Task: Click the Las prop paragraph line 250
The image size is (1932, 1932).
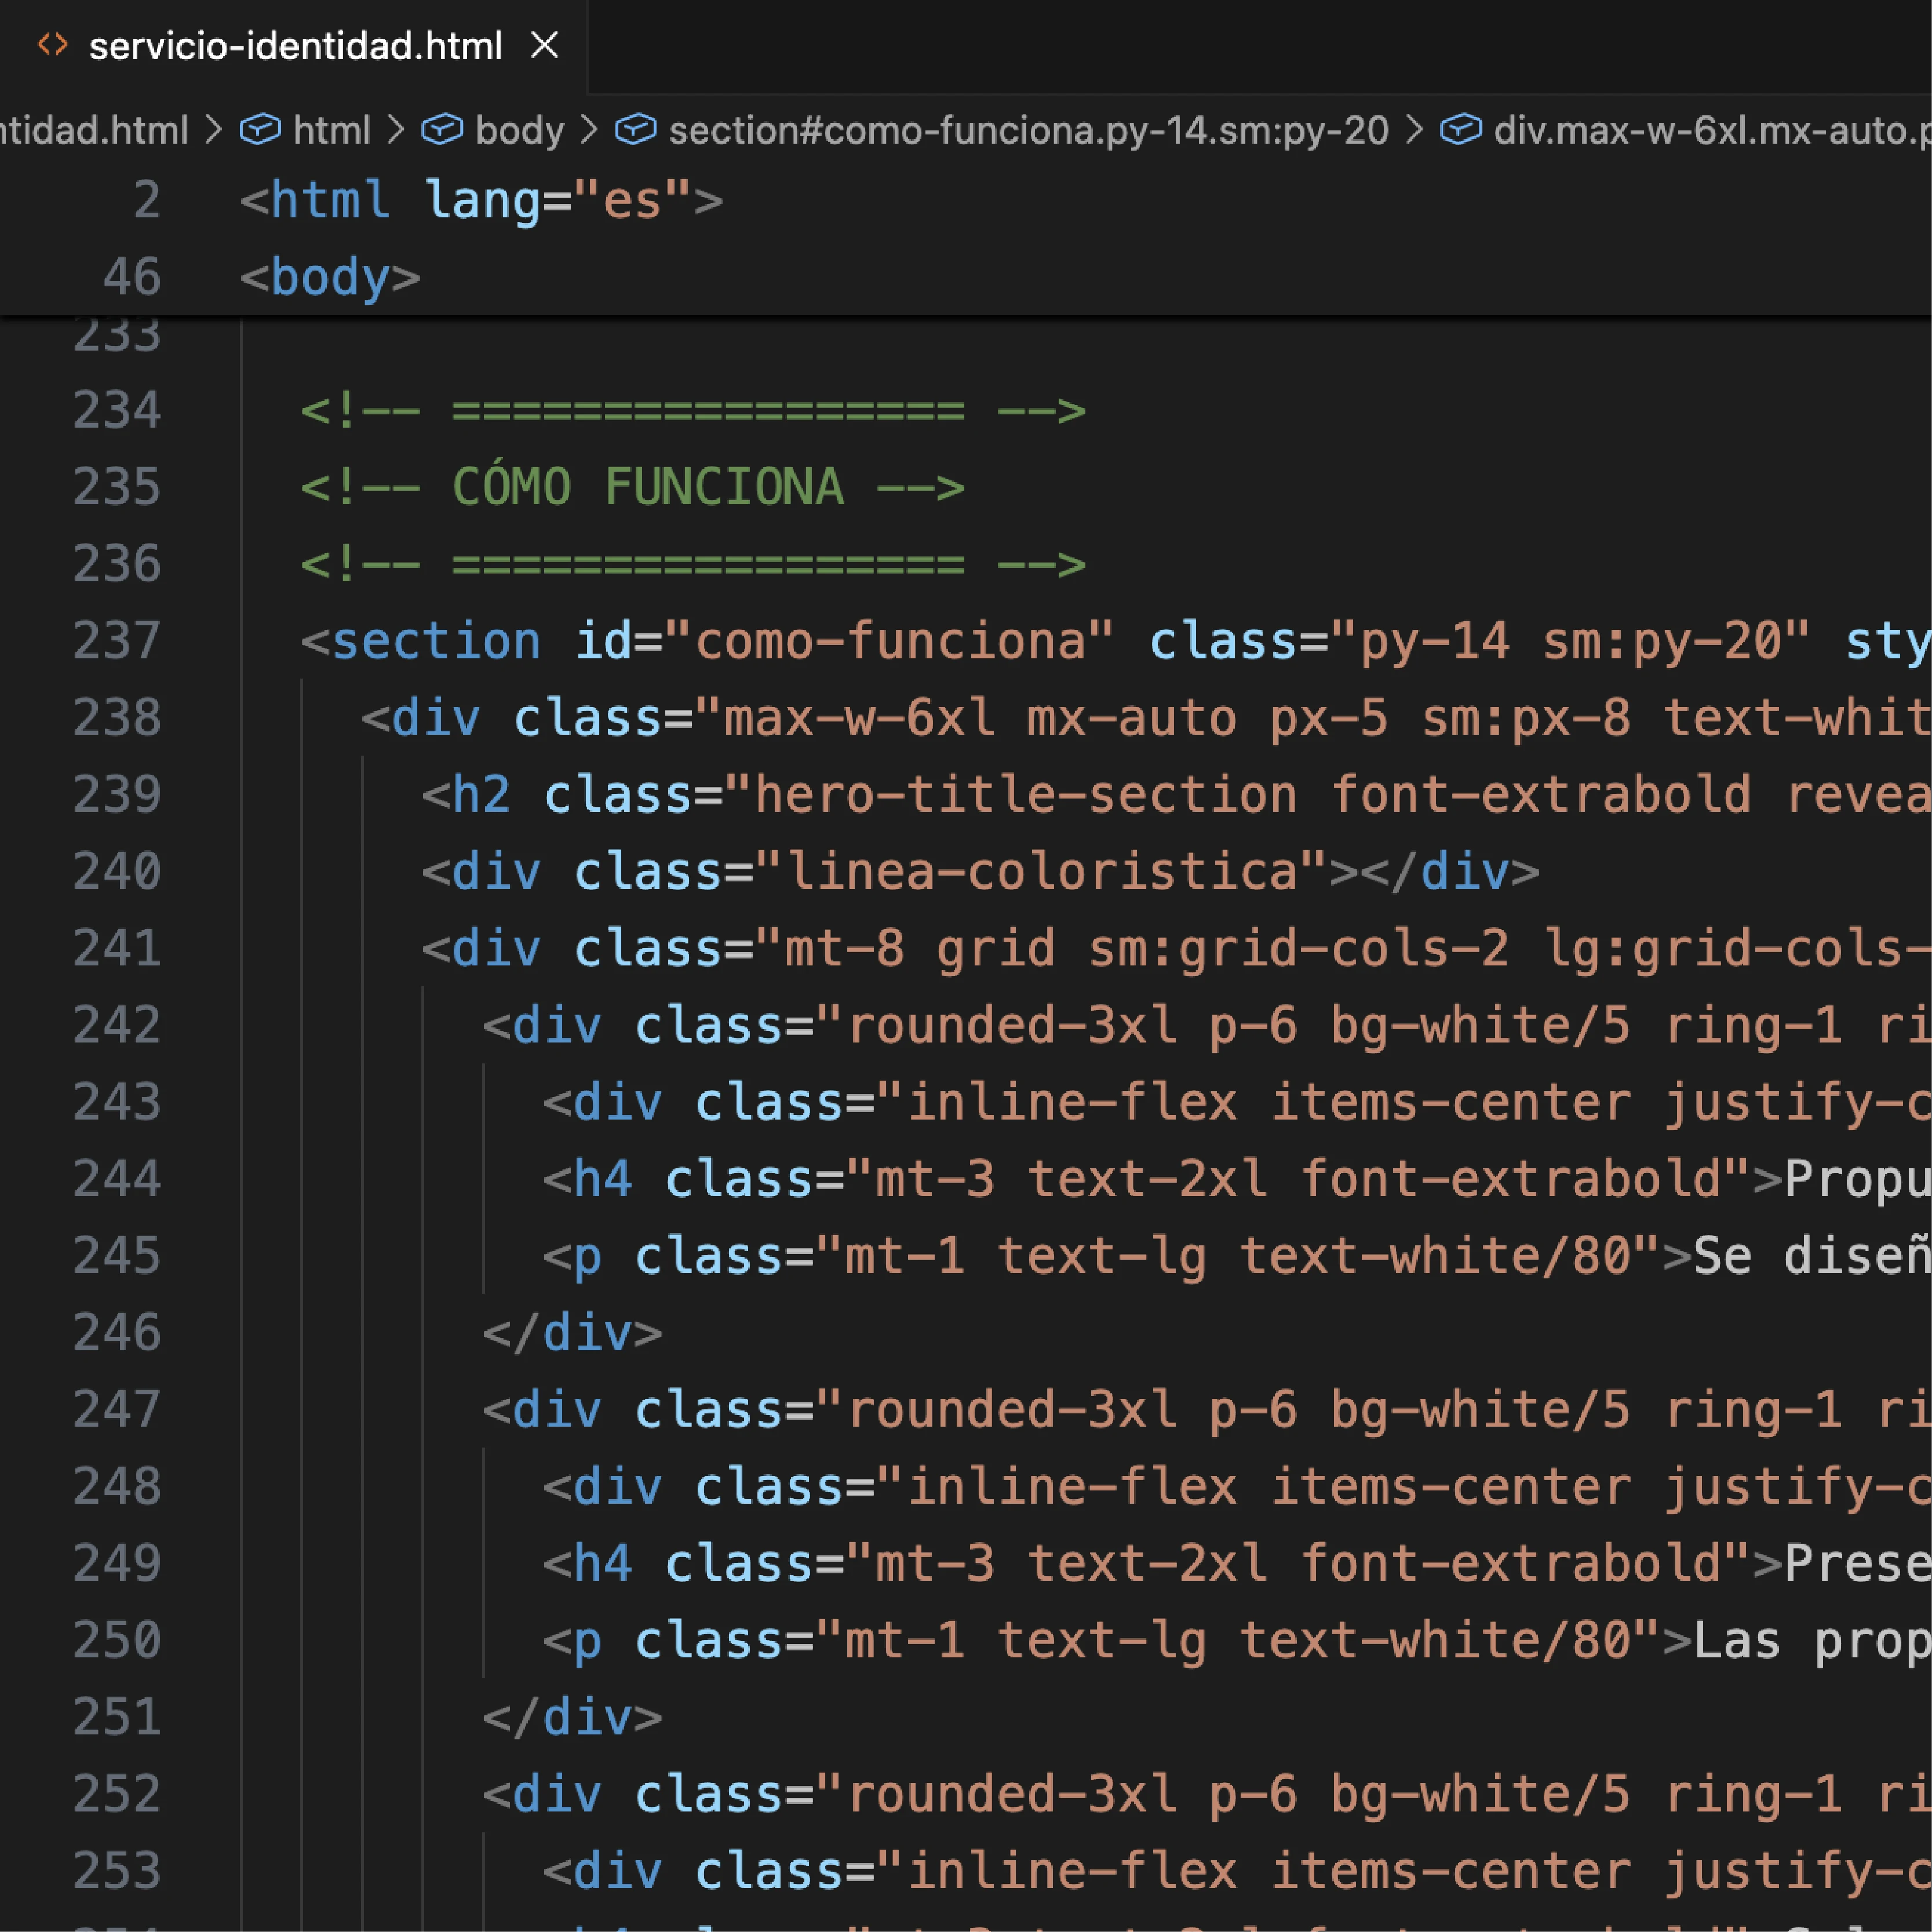Action: click(x=1812, y=1641)
